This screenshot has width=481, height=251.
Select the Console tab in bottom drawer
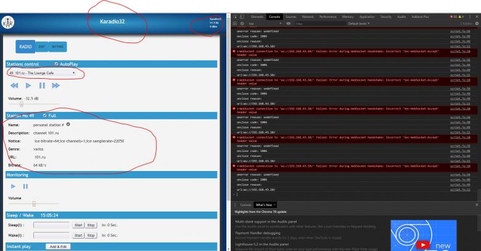245,205
